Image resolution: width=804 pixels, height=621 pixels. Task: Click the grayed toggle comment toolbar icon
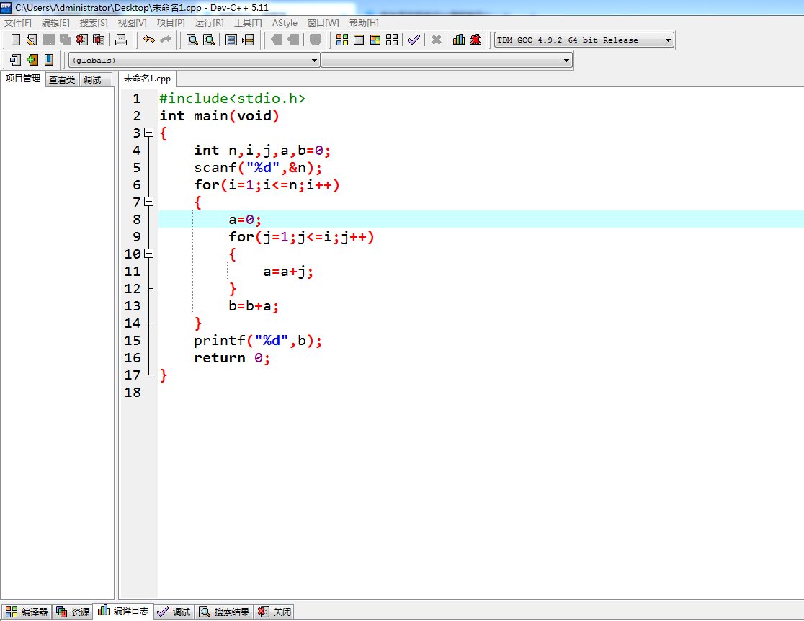coord(316,40)
